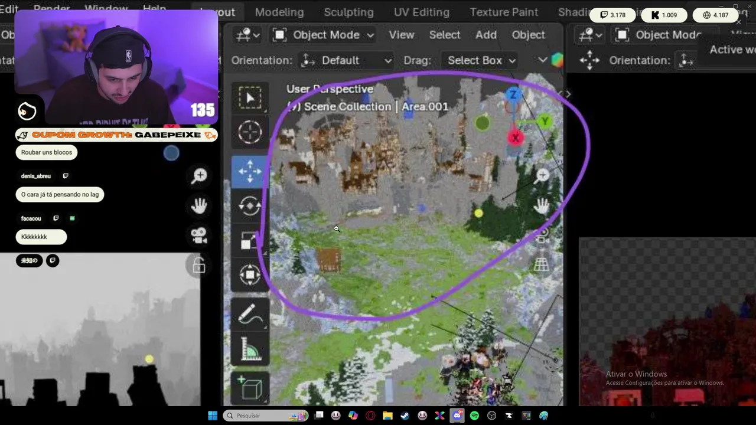Image resolution: width=756 pixels, height=425 pixels.
Task: Switch to the Modeling workspace tab
Action: pyautogui.click(x=279, y=12)
